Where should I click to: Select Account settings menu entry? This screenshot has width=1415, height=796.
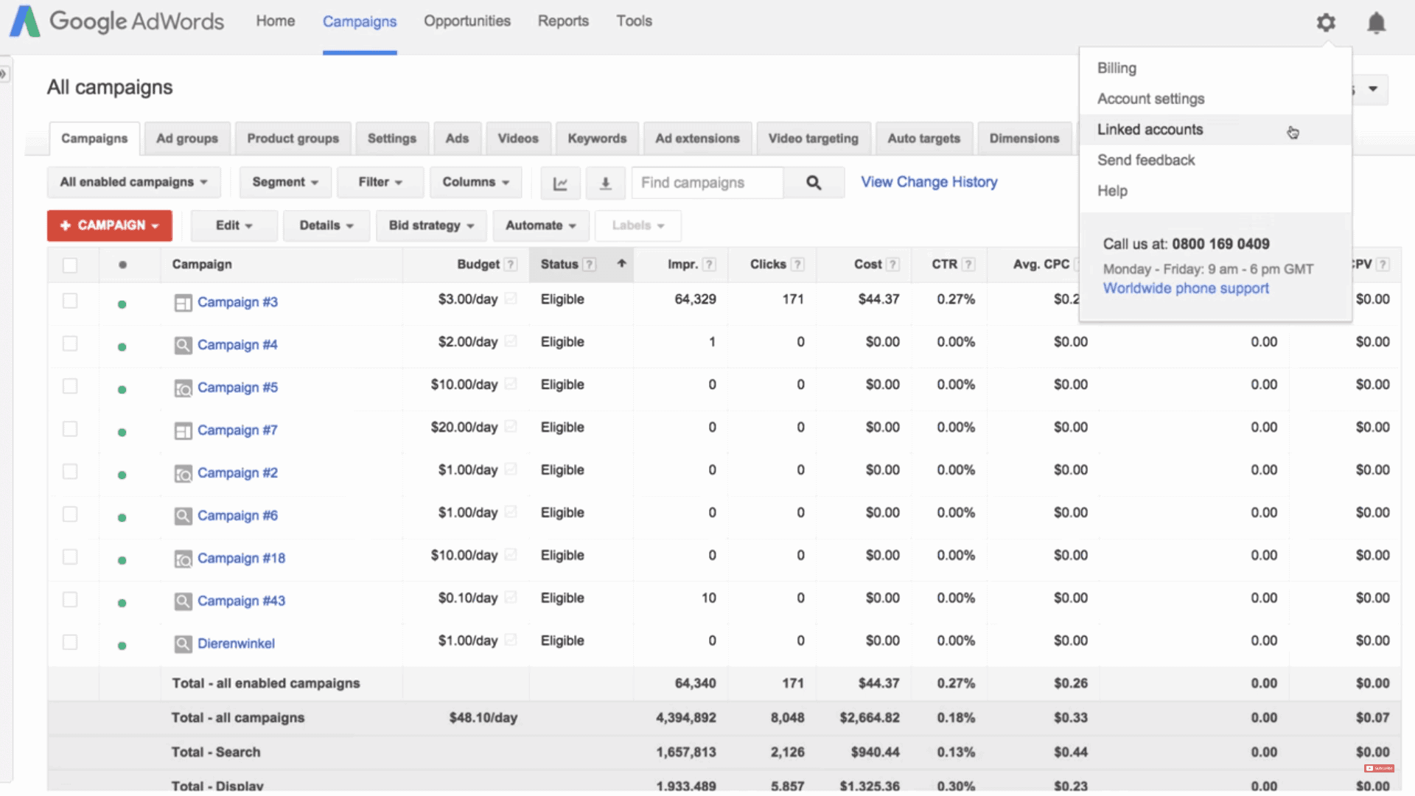point(1215,99)
